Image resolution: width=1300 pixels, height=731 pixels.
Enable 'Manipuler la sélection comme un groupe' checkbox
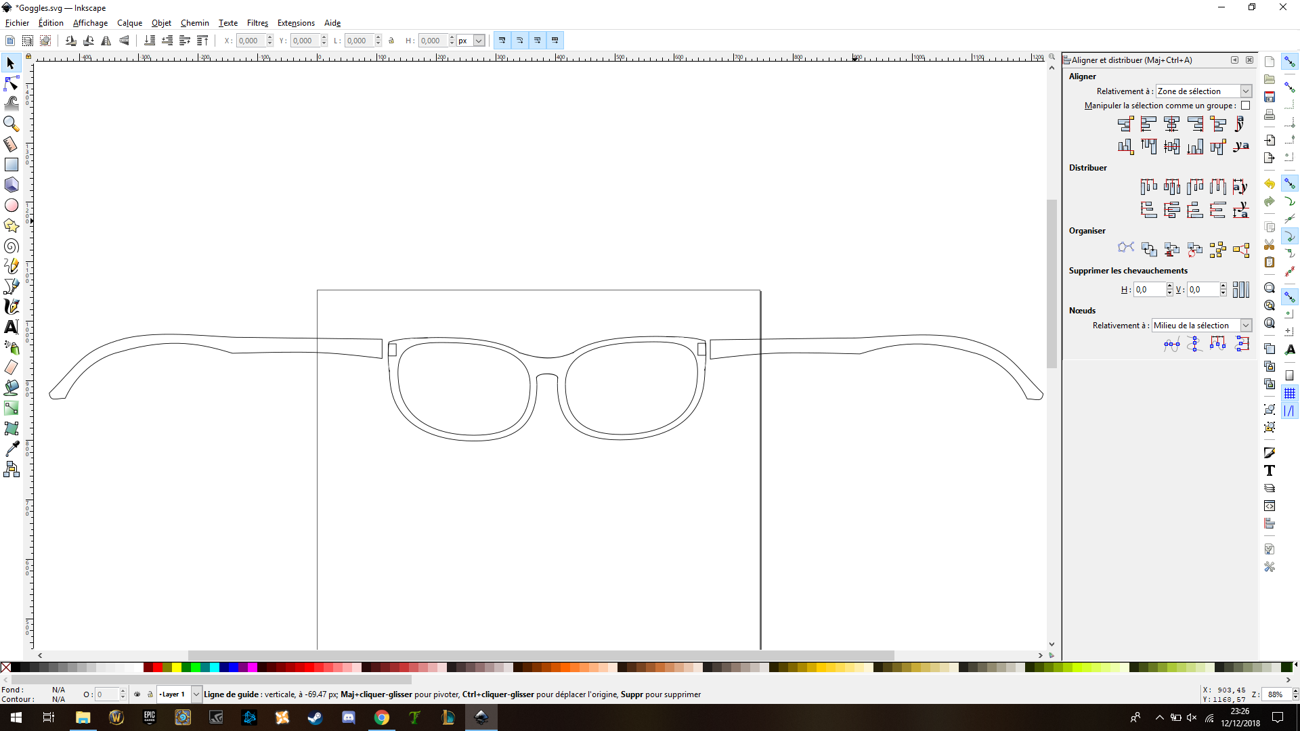coord(1245,106)
